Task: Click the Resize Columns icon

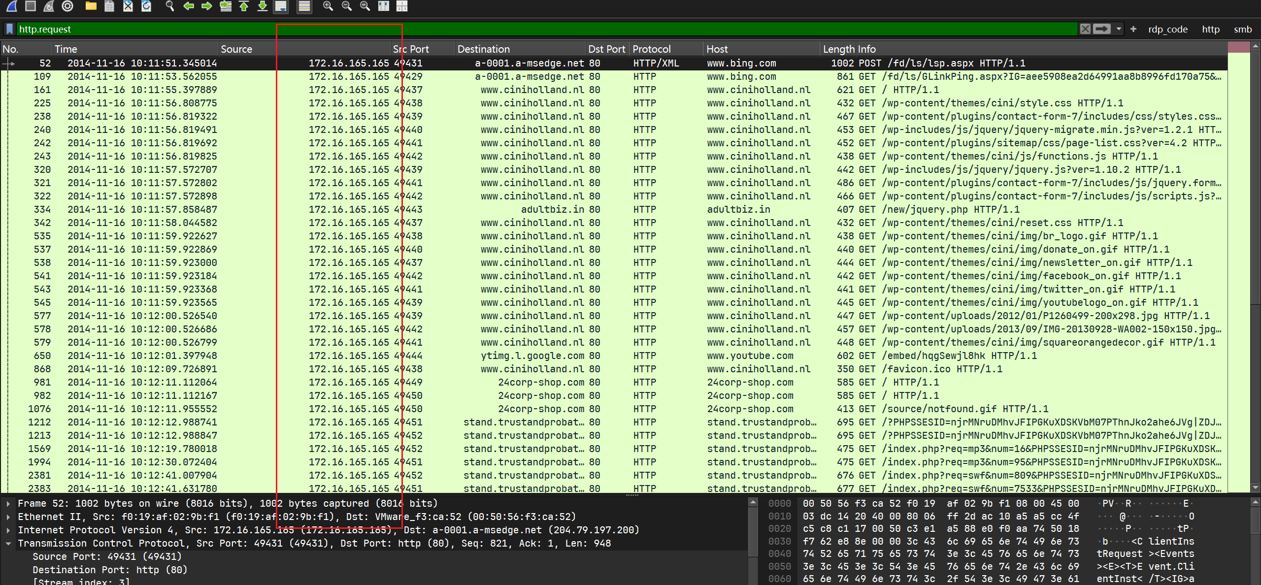Action: pos(383,6)
